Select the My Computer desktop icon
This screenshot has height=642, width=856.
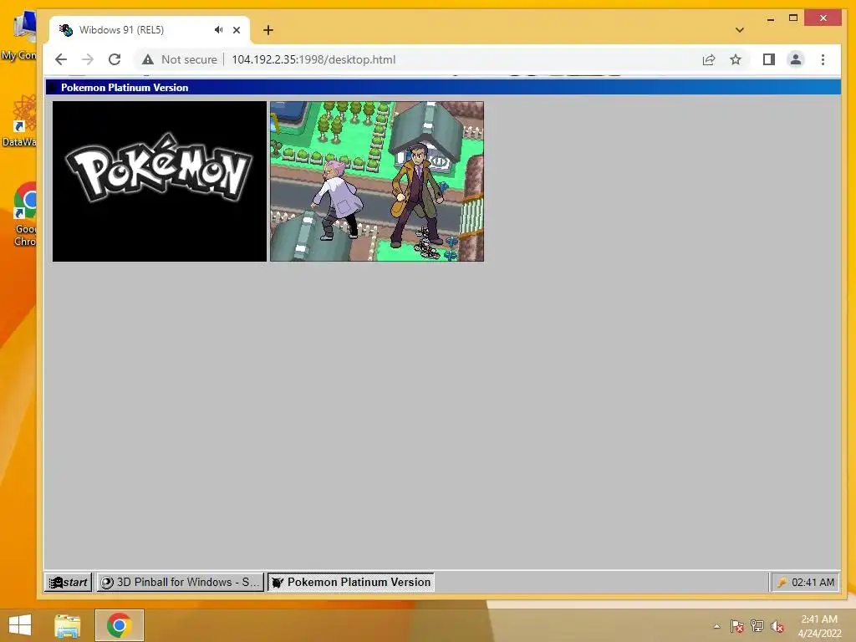tap(19, 36)
